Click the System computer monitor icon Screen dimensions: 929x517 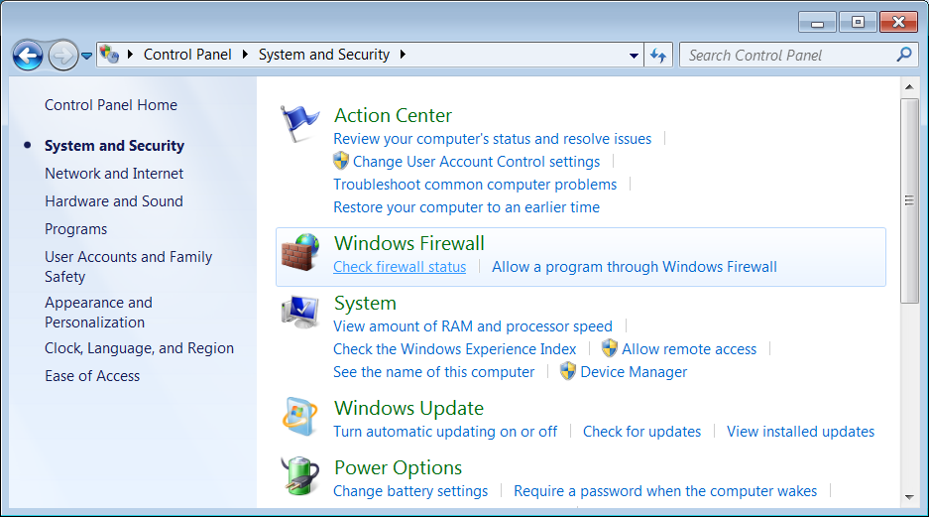(x=299, y=313)
